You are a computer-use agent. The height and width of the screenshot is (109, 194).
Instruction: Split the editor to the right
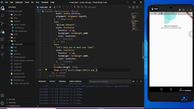[x=137, y=7]
